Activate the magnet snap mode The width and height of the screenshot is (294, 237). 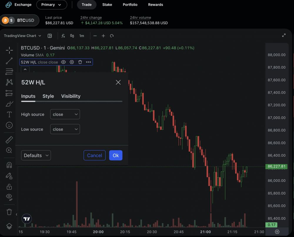[9, 165]
